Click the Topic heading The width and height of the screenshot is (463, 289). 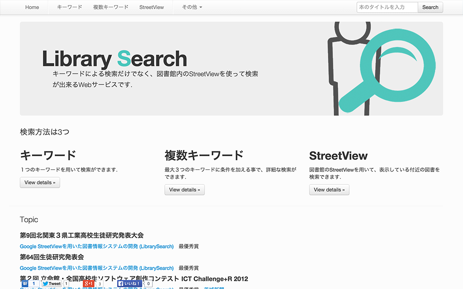coord(29,220)
